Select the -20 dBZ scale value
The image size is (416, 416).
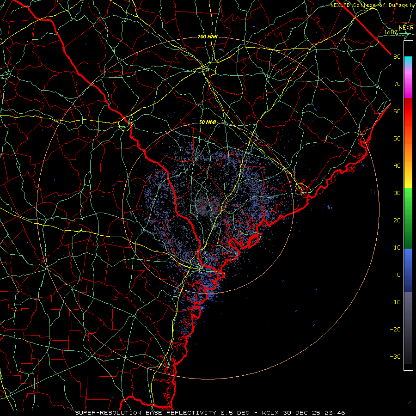click(x=395, y=329)
